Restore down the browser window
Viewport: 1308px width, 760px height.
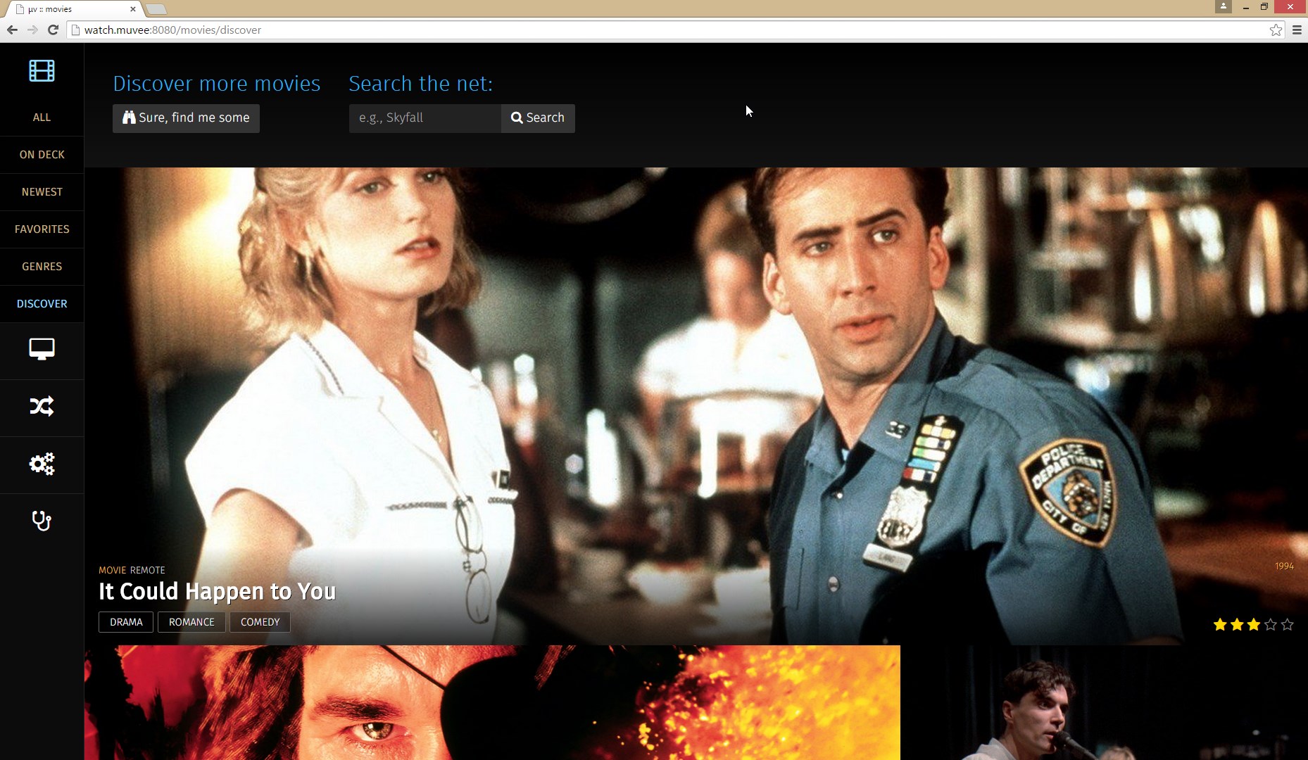point(1264,6)
